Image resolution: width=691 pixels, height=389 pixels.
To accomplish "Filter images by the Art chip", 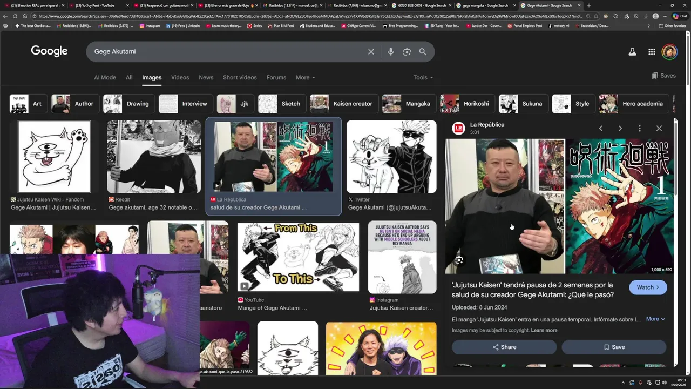I will tap(28, 104).
